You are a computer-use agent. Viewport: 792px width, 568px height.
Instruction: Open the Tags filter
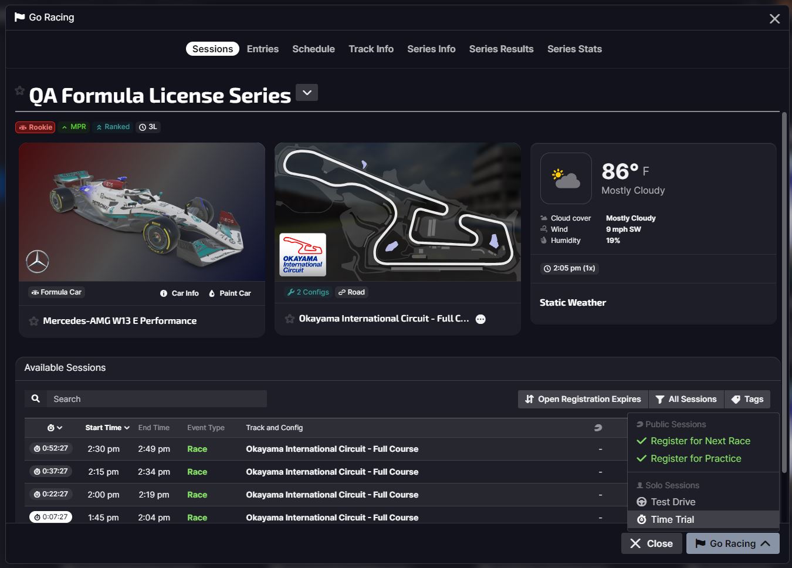point(747,399)
